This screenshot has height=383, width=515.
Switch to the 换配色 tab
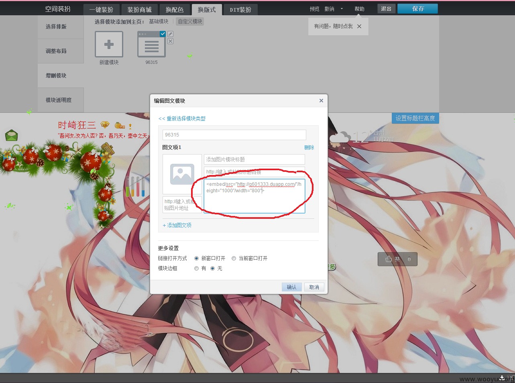(174, 10)
